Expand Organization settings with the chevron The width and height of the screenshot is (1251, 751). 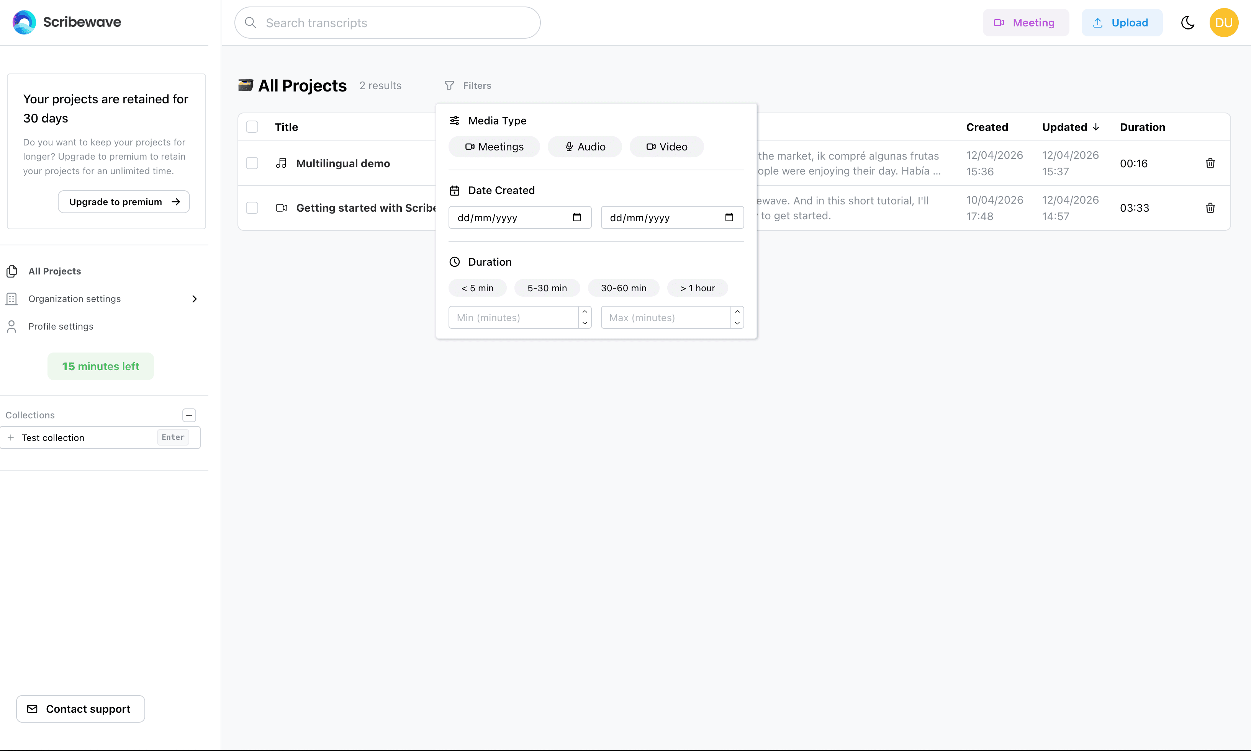(195, 299)
